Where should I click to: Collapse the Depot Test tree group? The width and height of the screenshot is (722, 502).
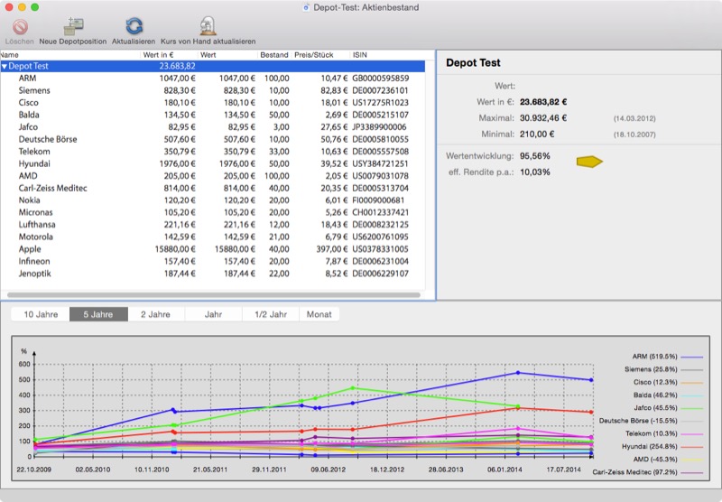coord(5,66)
